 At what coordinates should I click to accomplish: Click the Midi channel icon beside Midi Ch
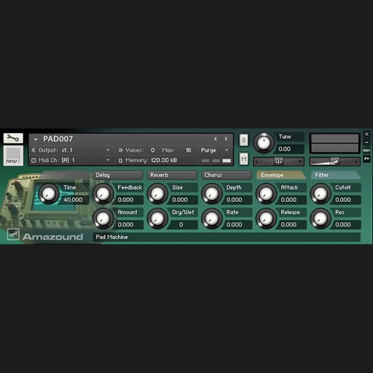pos(34,160)
